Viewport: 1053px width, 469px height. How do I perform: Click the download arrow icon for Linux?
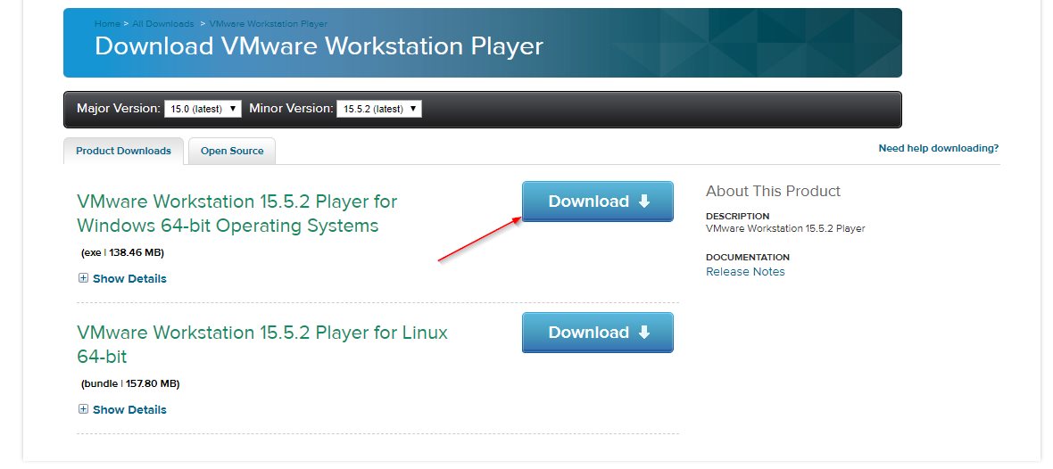coord(644,333)
